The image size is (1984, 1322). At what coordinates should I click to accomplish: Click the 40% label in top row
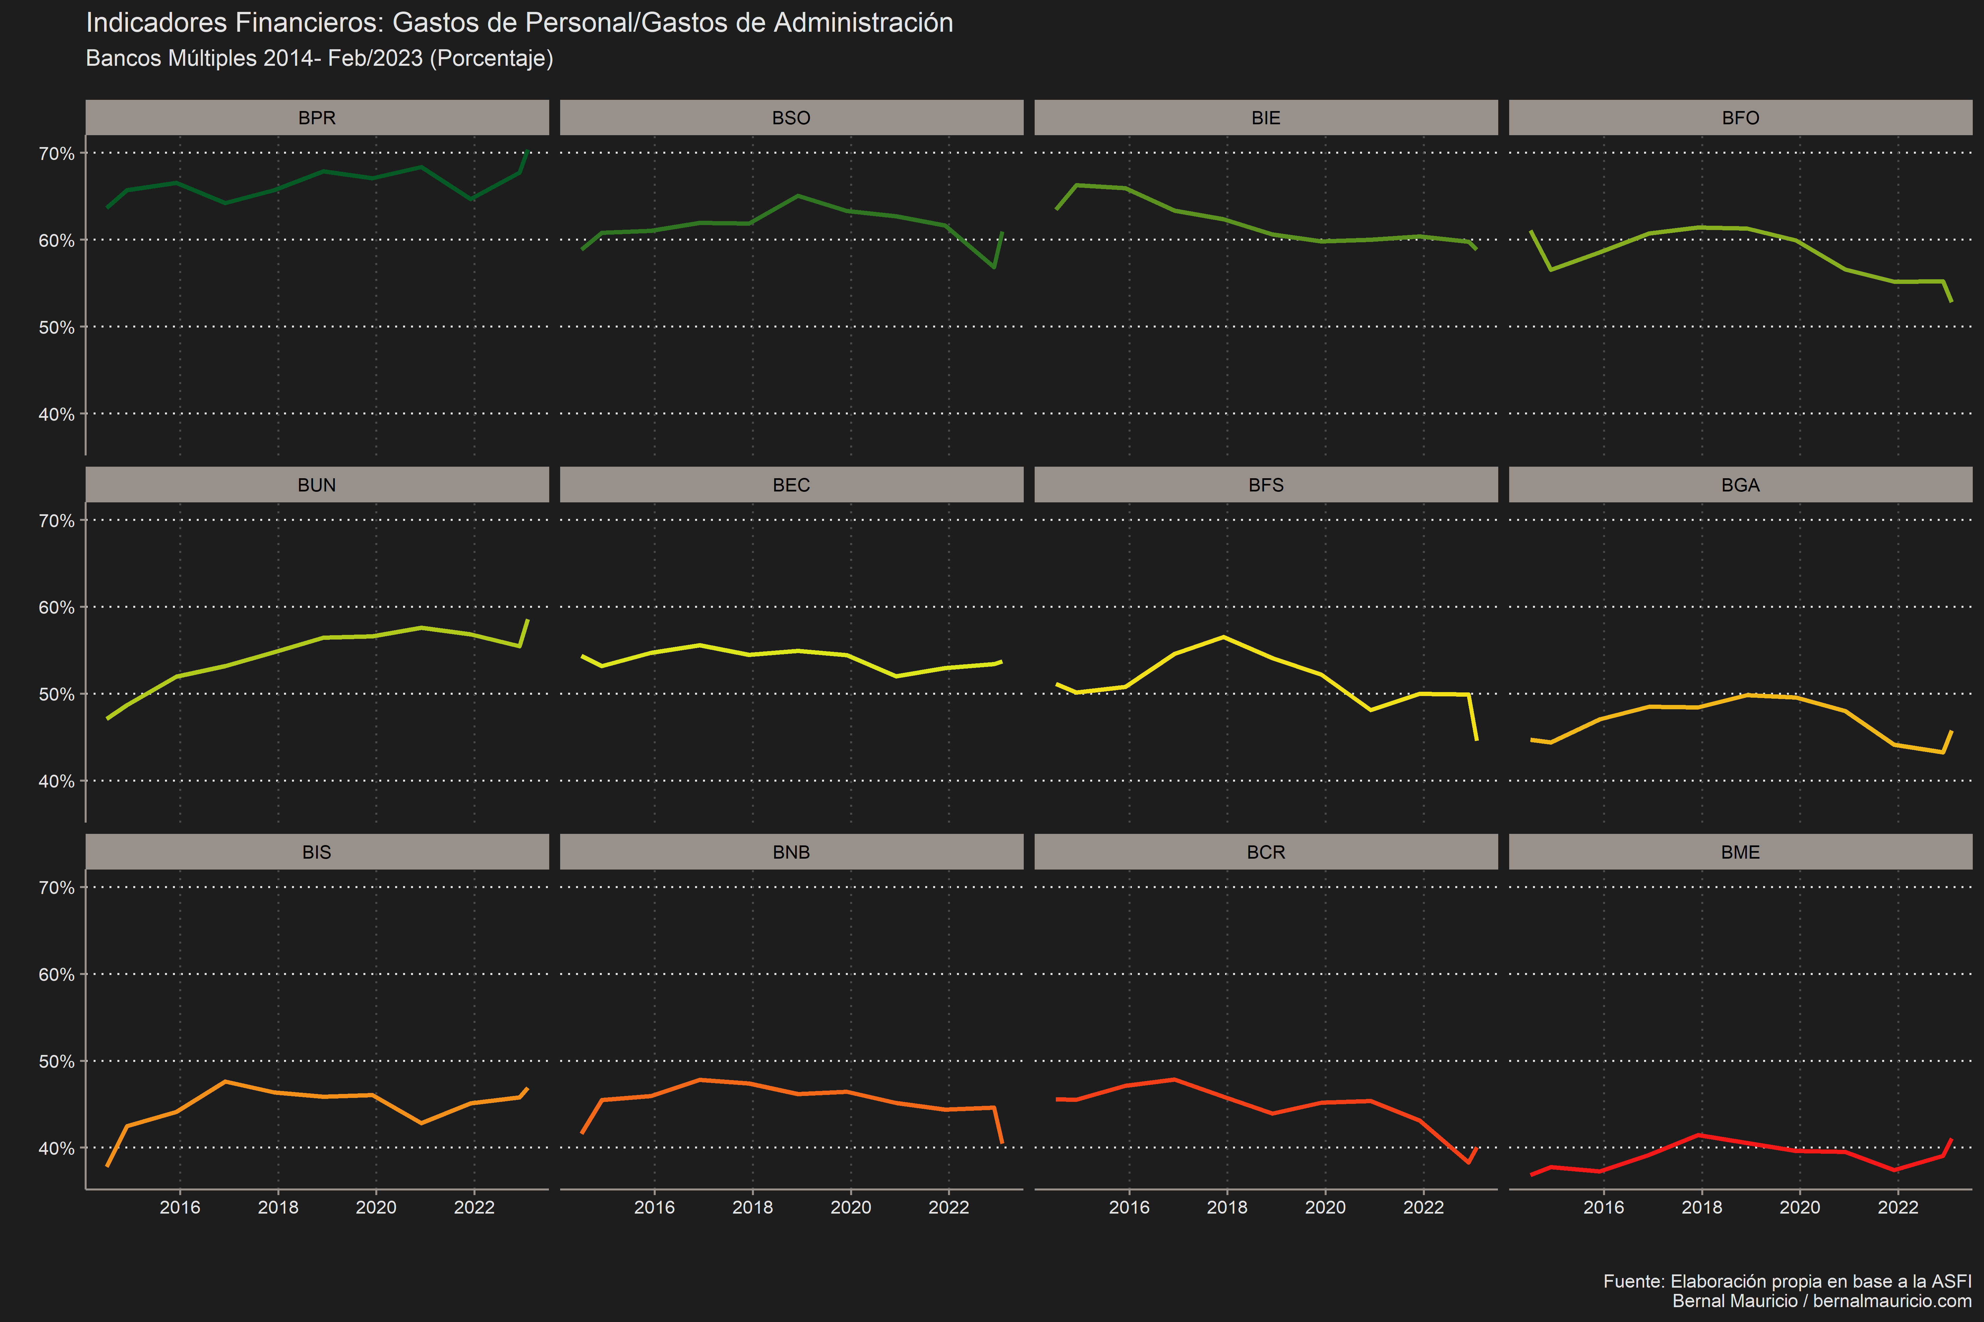pyautogui.click(x=57, y=414)
